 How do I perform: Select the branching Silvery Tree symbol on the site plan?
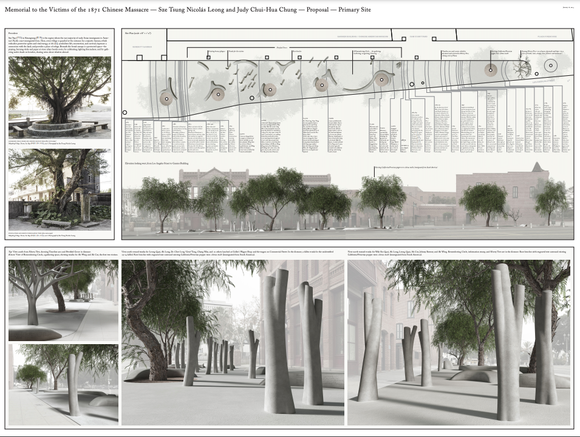click(x=522, y=69)
